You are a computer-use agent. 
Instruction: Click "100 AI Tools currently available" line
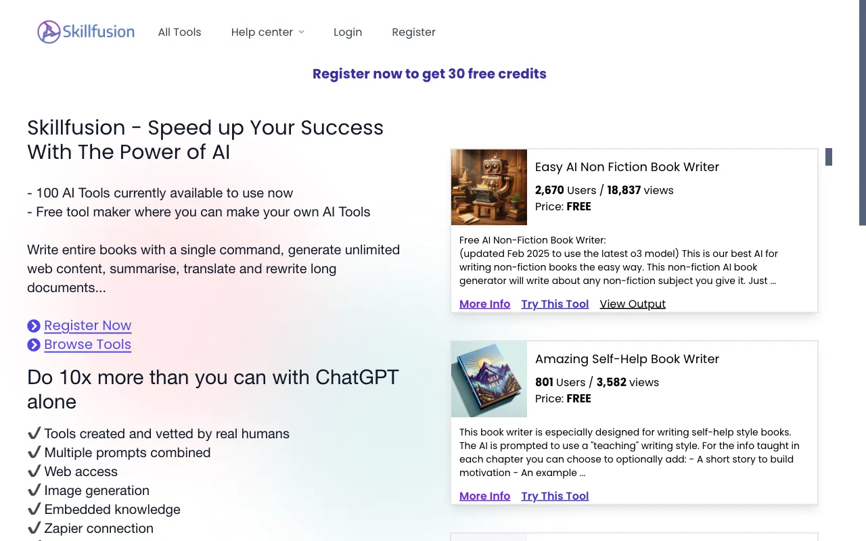(x=160, y=193)
